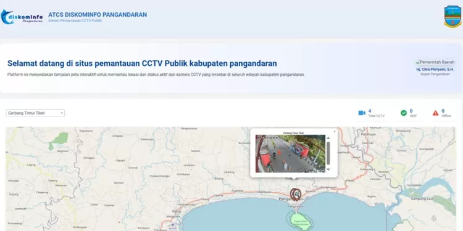Click the popup scrollbar down arrow
Screen dimensions: 463x231
[328, 169]
